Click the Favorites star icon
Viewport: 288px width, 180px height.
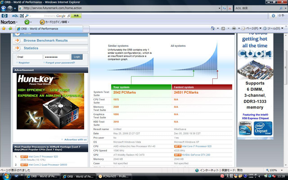click(x=4, y=28)
